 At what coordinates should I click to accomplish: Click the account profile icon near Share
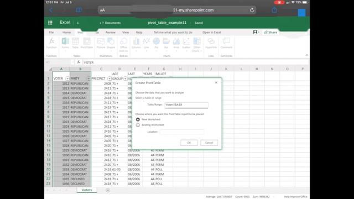[x=256, y=32]
